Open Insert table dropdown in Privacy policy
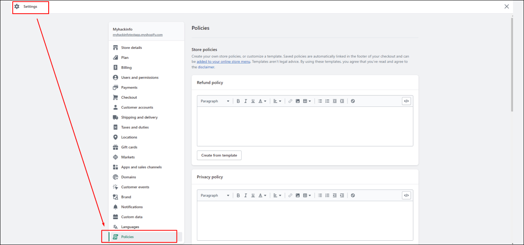Image resolution: width=524 pixels, height=245 pixels. [x=307, y=195]
